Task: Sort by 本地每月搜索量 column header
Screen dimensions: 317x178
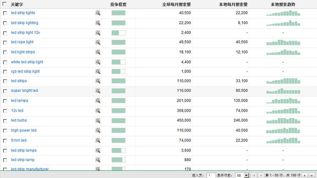Action: [x=233, y=5]
